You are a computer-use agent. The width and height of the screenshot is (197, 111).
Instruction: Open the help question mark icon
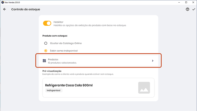(x=188, y=9)
